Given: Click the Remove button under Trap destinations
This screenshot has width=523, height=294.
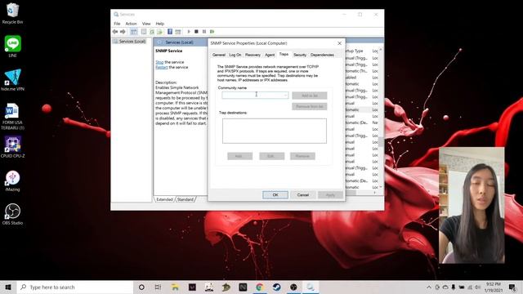Looking at the screenshot, I should (x=302, y=156).
